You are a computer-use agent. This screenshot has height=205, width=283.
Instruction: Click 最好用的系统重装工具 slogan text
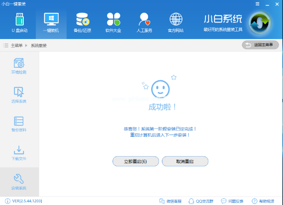pyautogui.click(x=223, y=30)
